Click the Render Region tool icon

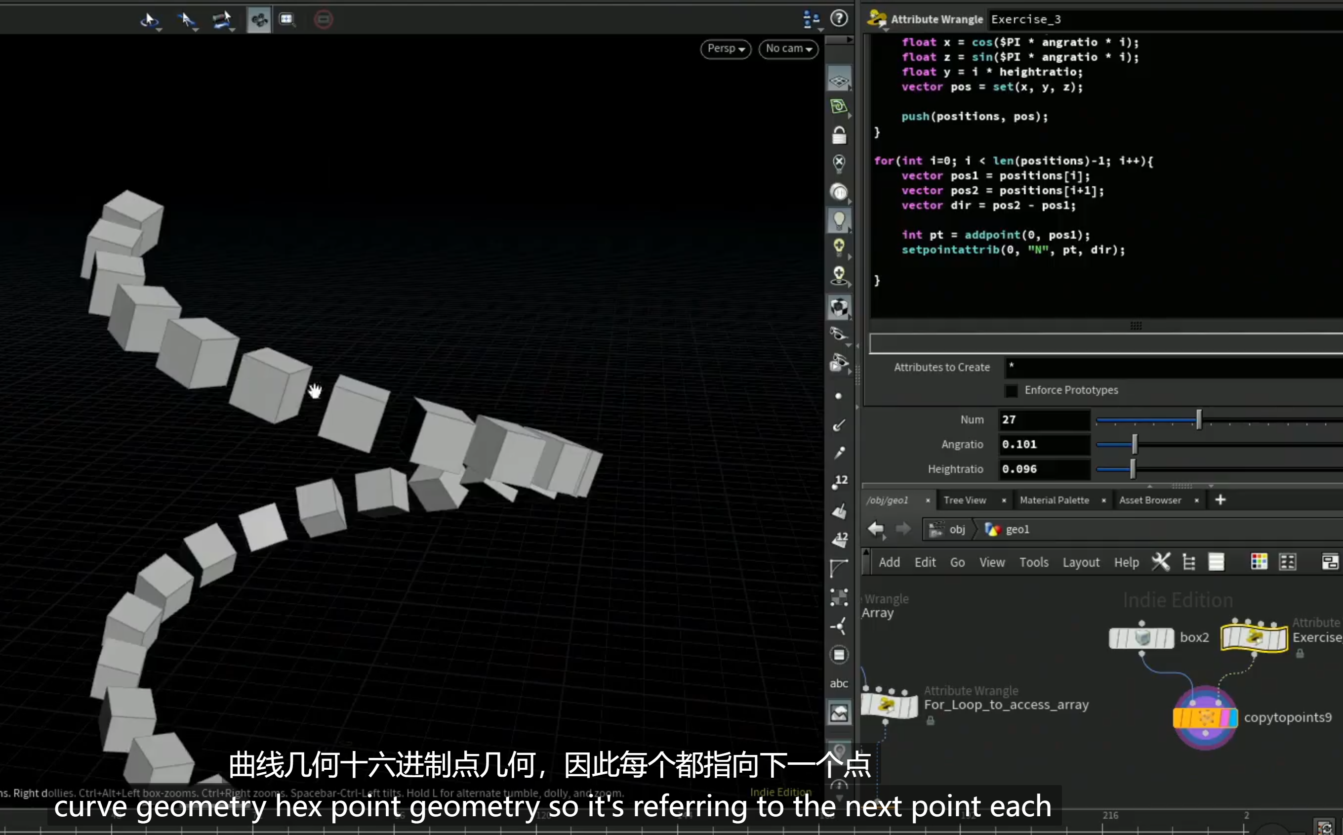[x=287, y=20]
